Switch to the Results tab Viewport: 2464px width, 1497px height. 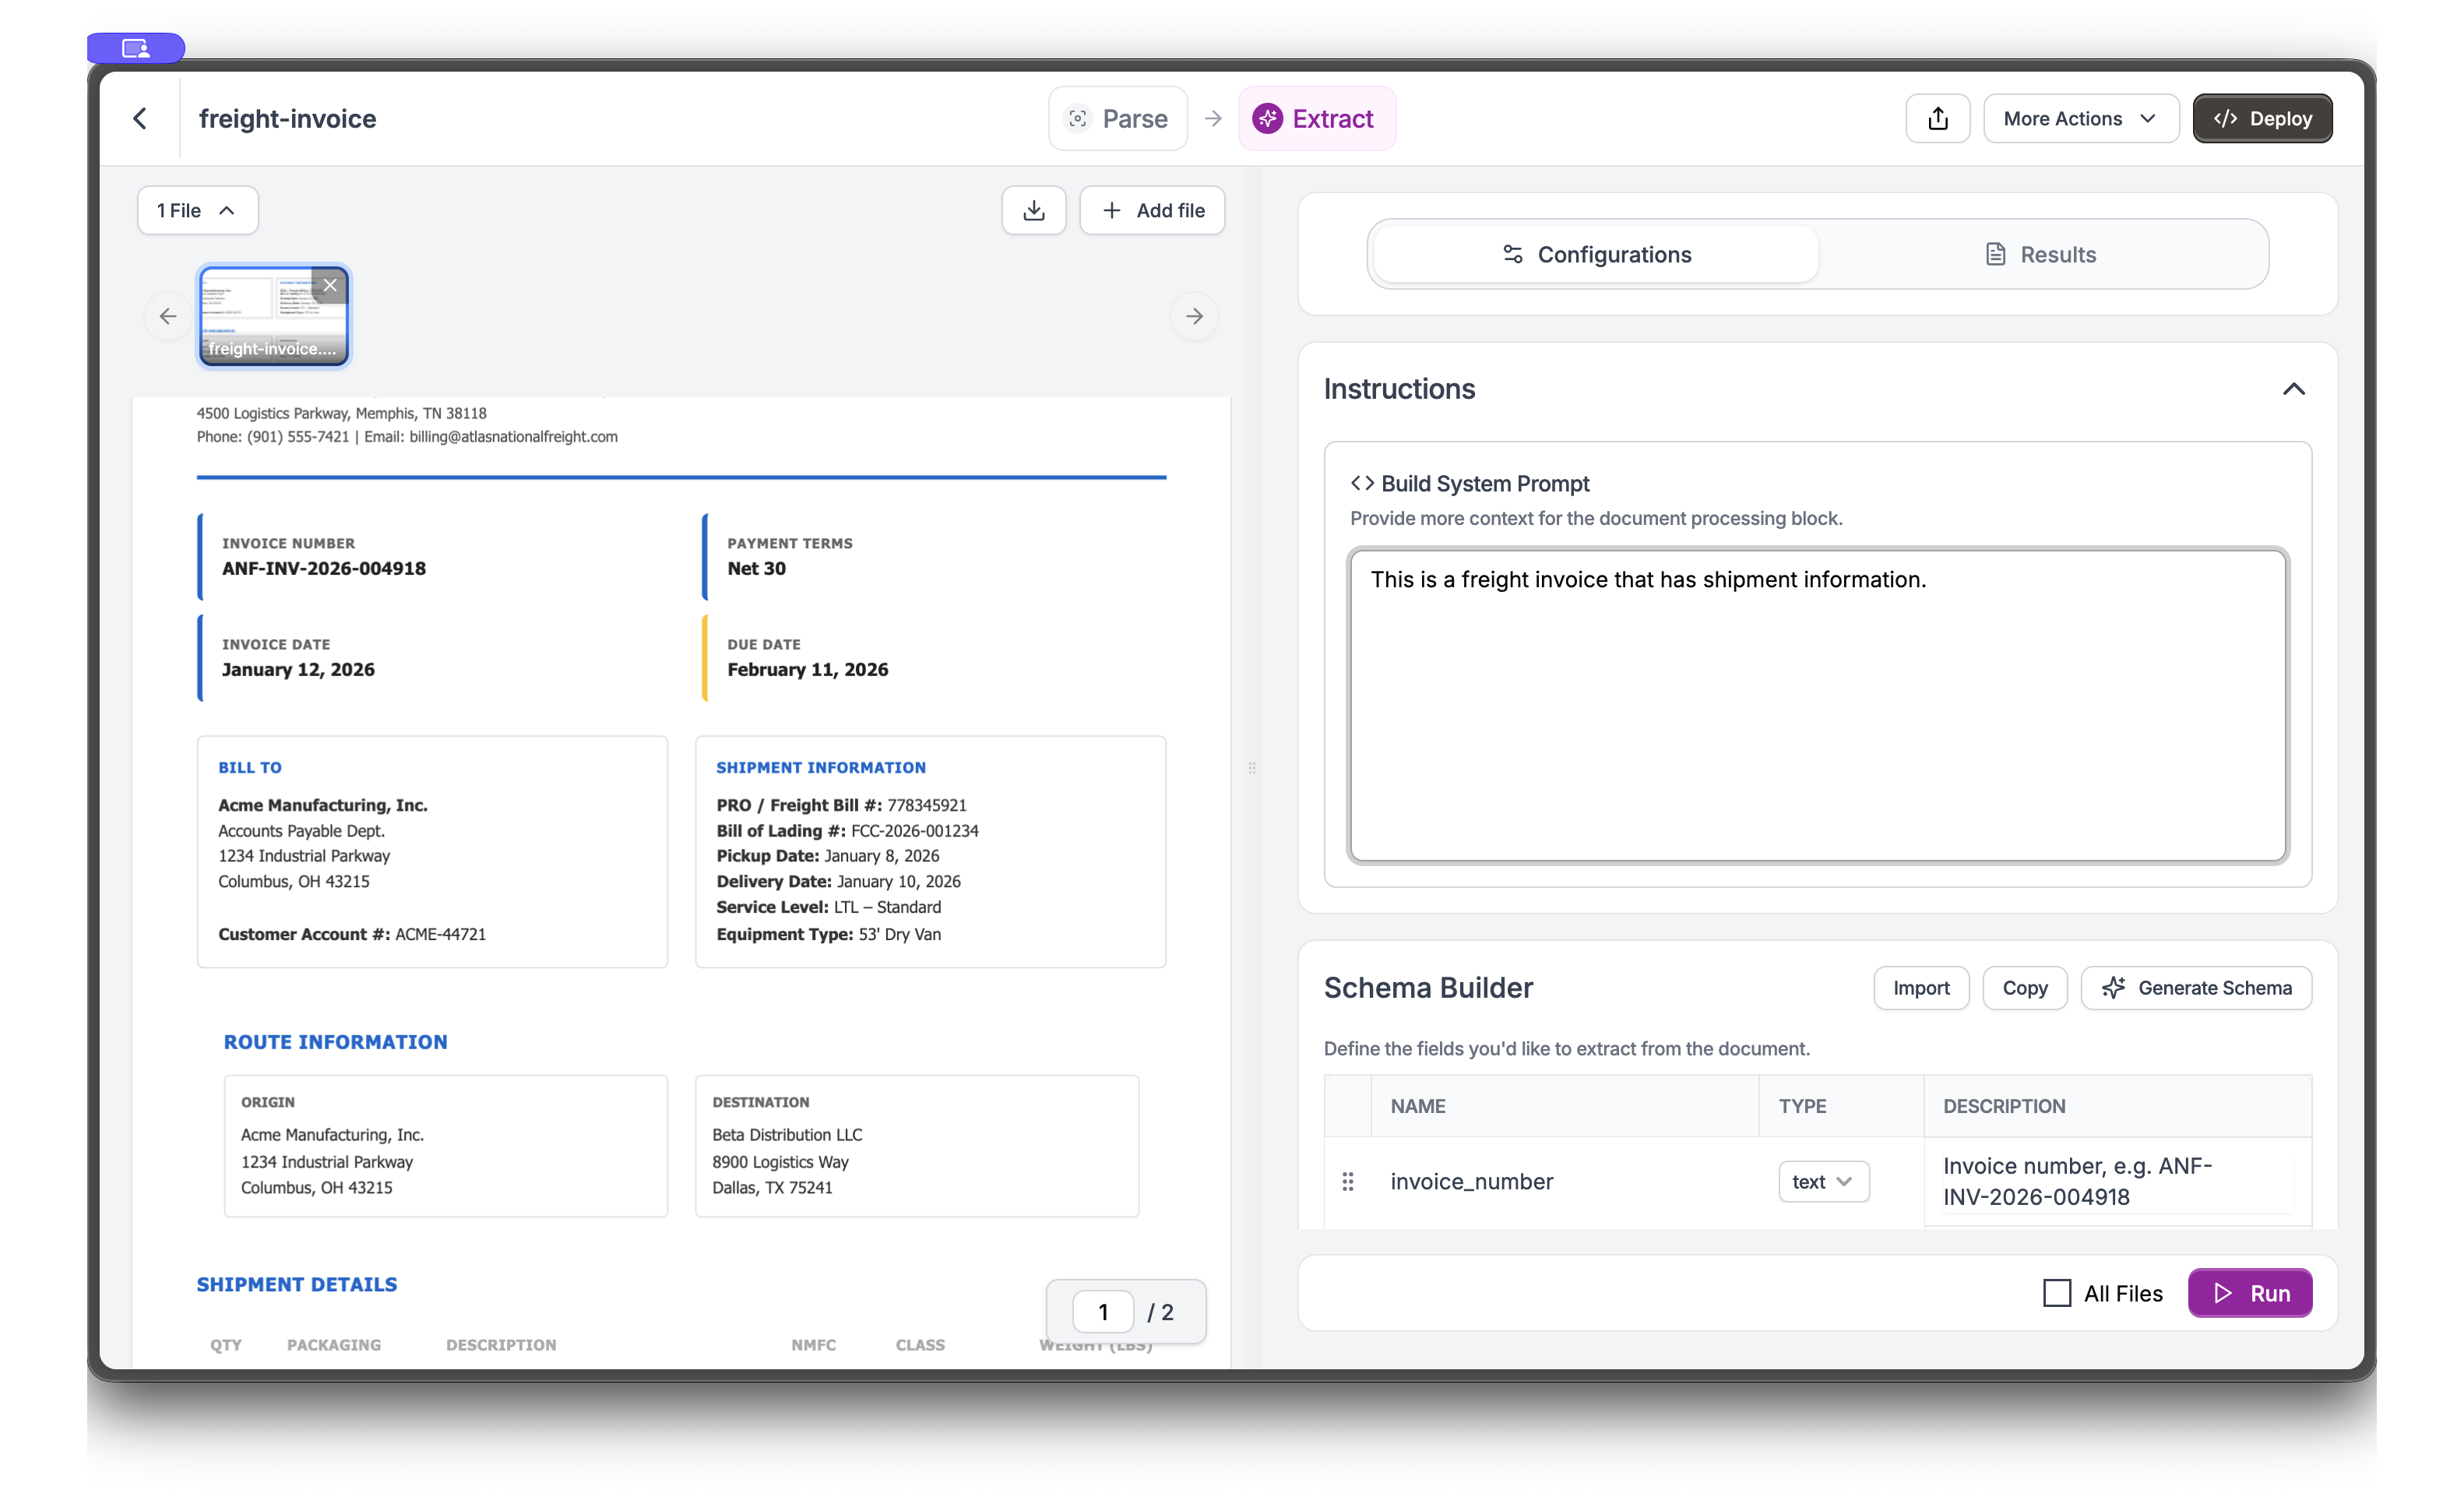point(2040,254)
